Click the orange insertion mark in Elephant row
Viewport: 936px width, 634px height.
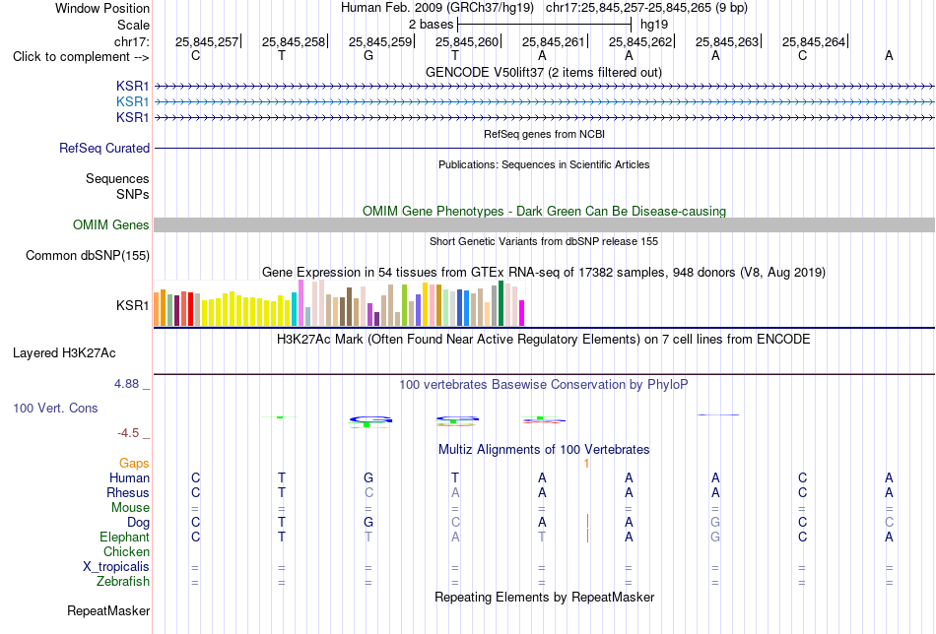click(x=587, y=537)
